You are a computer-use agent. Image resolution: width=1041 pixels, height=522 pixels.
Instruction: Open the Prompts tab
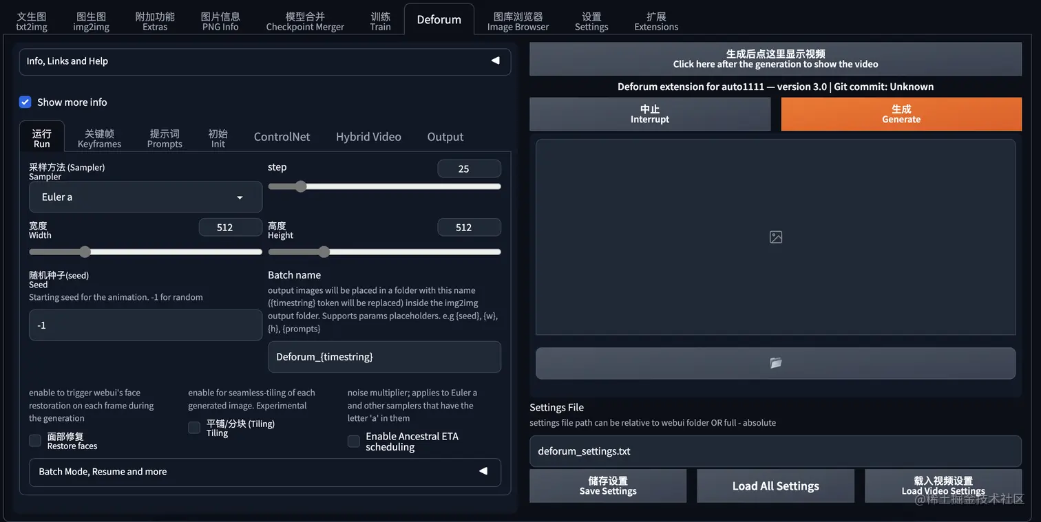[x=165, y=136]
